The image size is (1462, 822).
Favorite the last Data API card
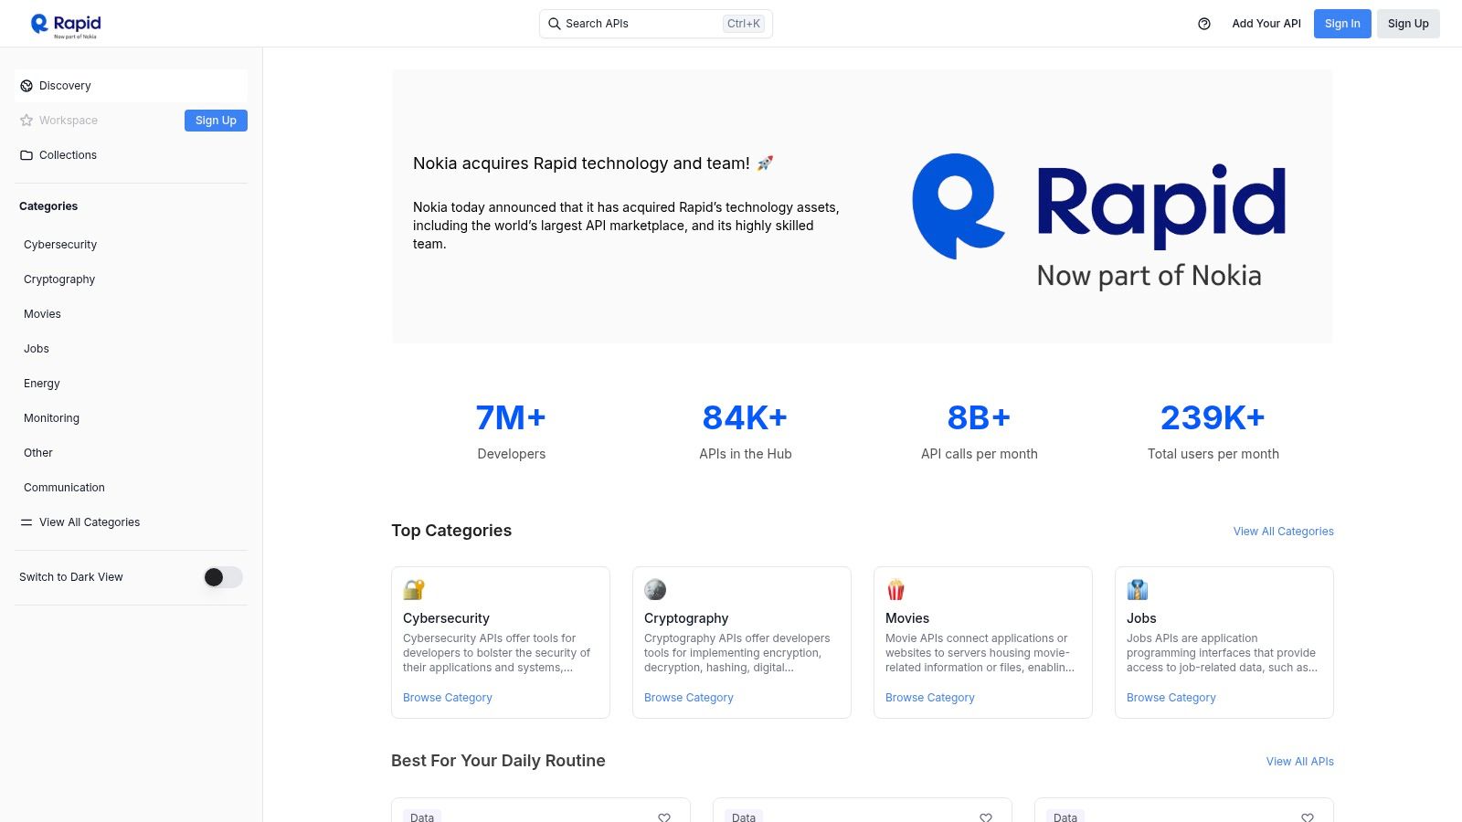click(1308, 818)
